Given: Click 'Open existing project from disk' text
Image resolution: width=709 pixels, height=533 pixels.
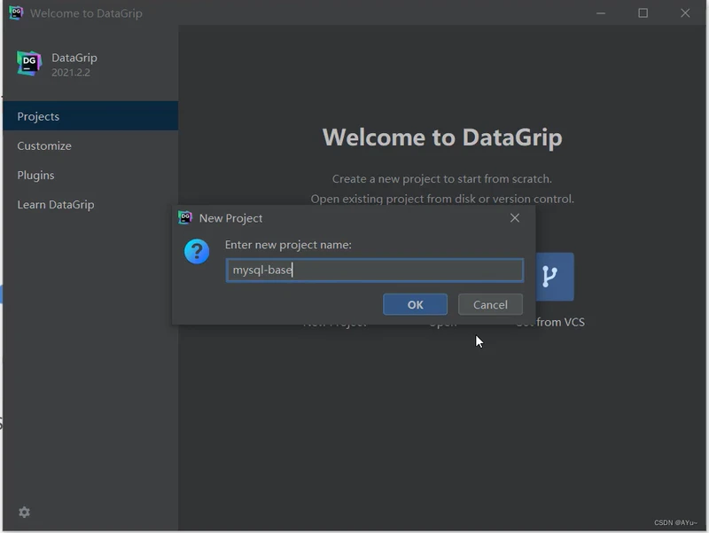Looking at the screenshot, I should click(393, 199).
